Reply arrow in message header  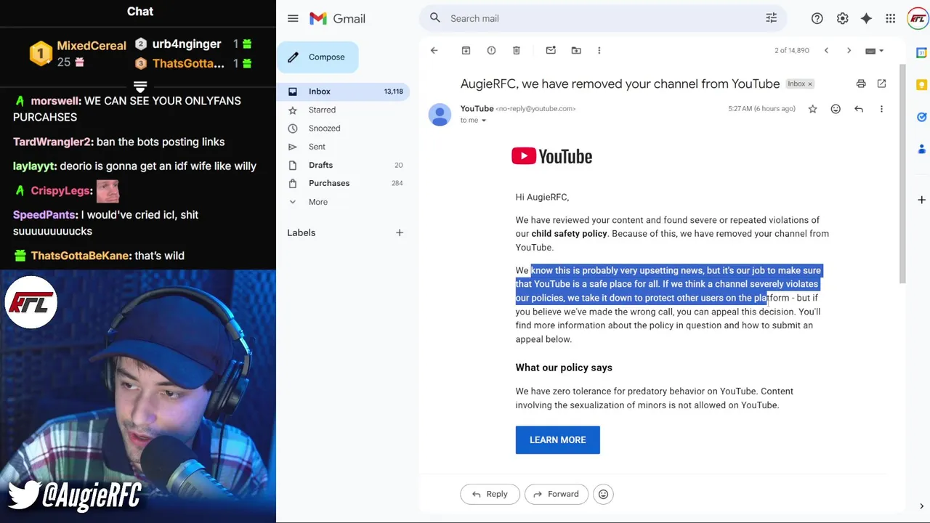[x=859, y=109]
